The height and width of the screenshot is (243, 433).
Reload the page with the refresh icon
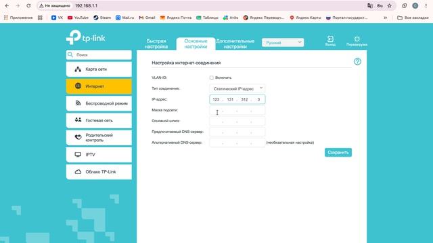click(x=28, y=6)
